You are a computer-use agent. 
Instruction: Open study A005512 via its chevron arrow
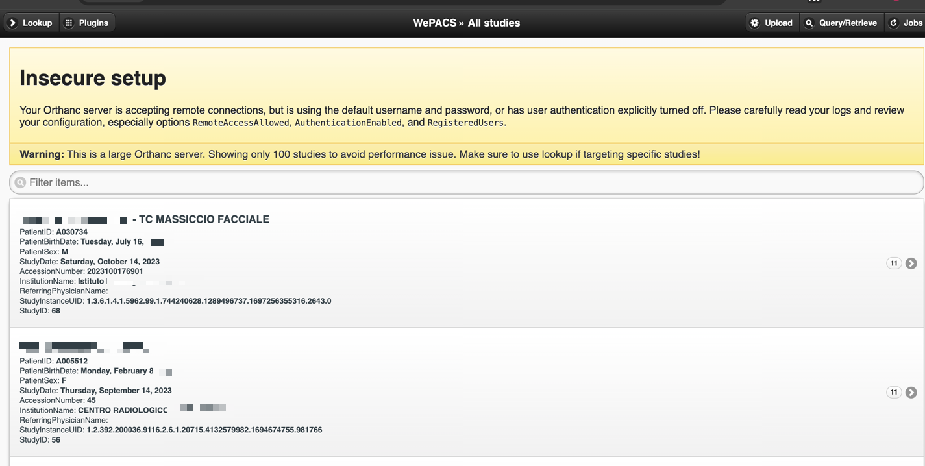(x=911, y=392)
